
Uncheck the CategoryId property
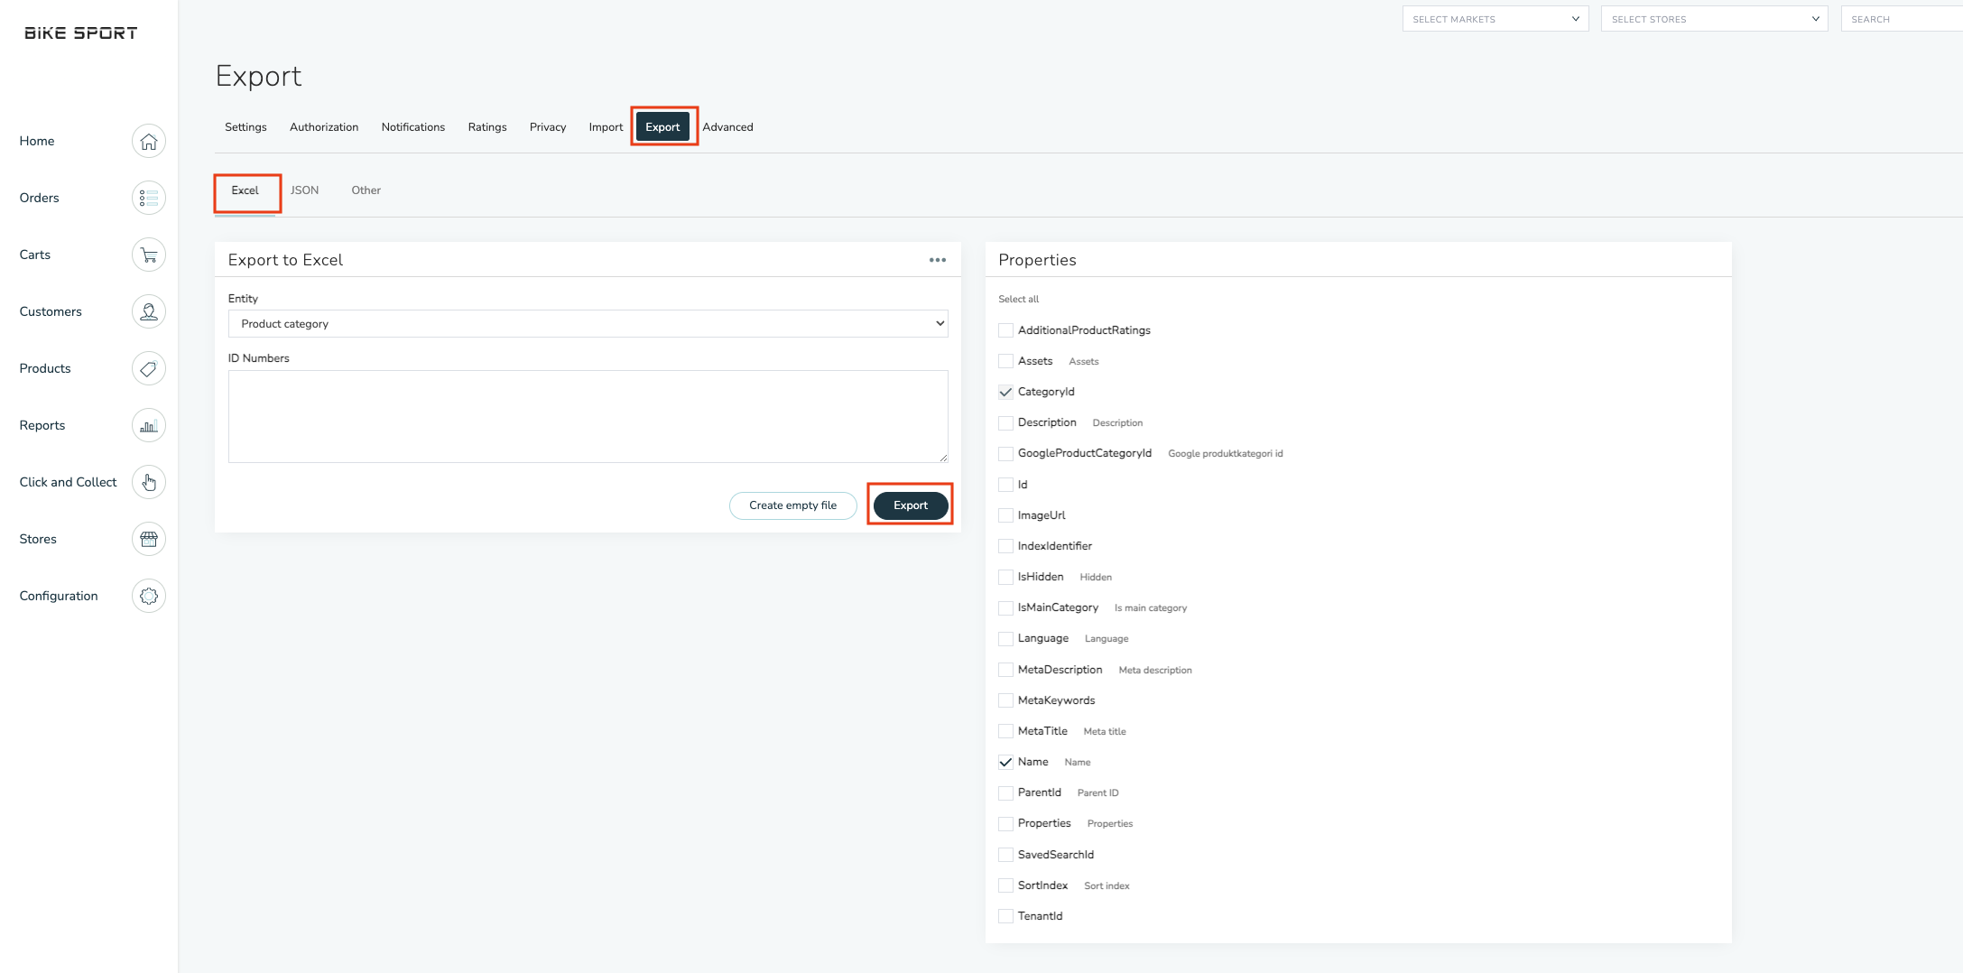coord(1005,391)
